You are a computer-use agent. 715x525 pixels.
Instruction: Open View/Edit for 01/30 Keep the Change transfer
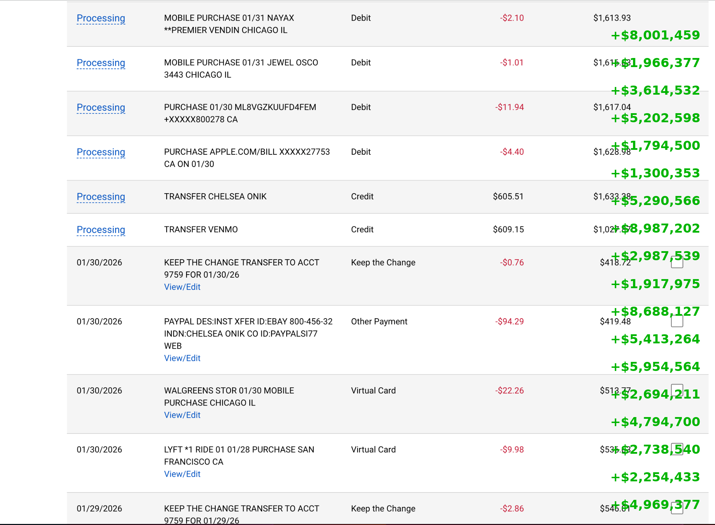click(182, 287)
